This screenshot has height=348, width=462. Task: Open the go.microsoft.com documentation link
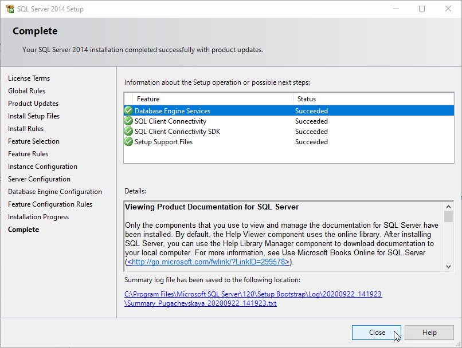tap(209, 262)
